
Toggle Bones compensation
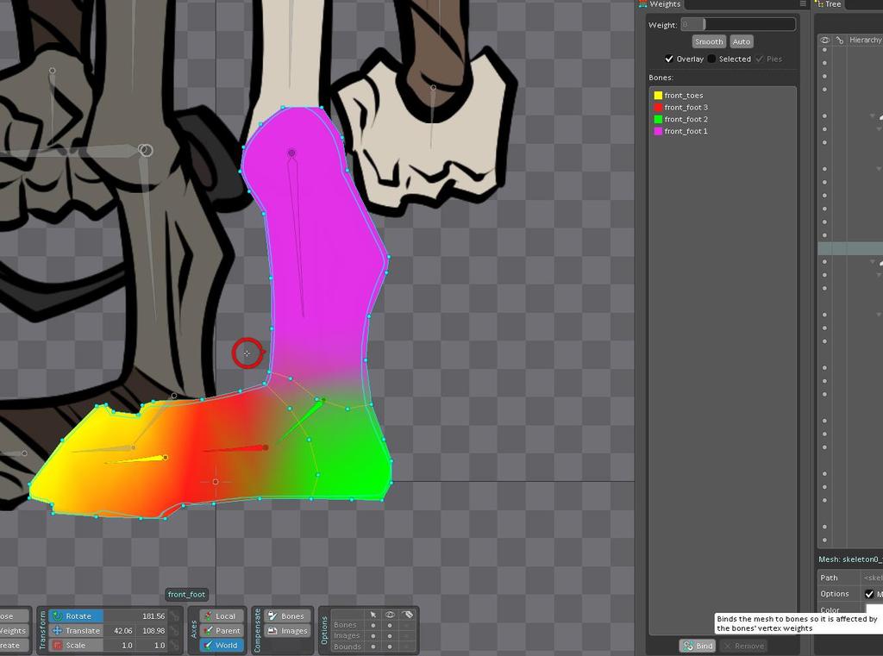click(x=287, y=616)
